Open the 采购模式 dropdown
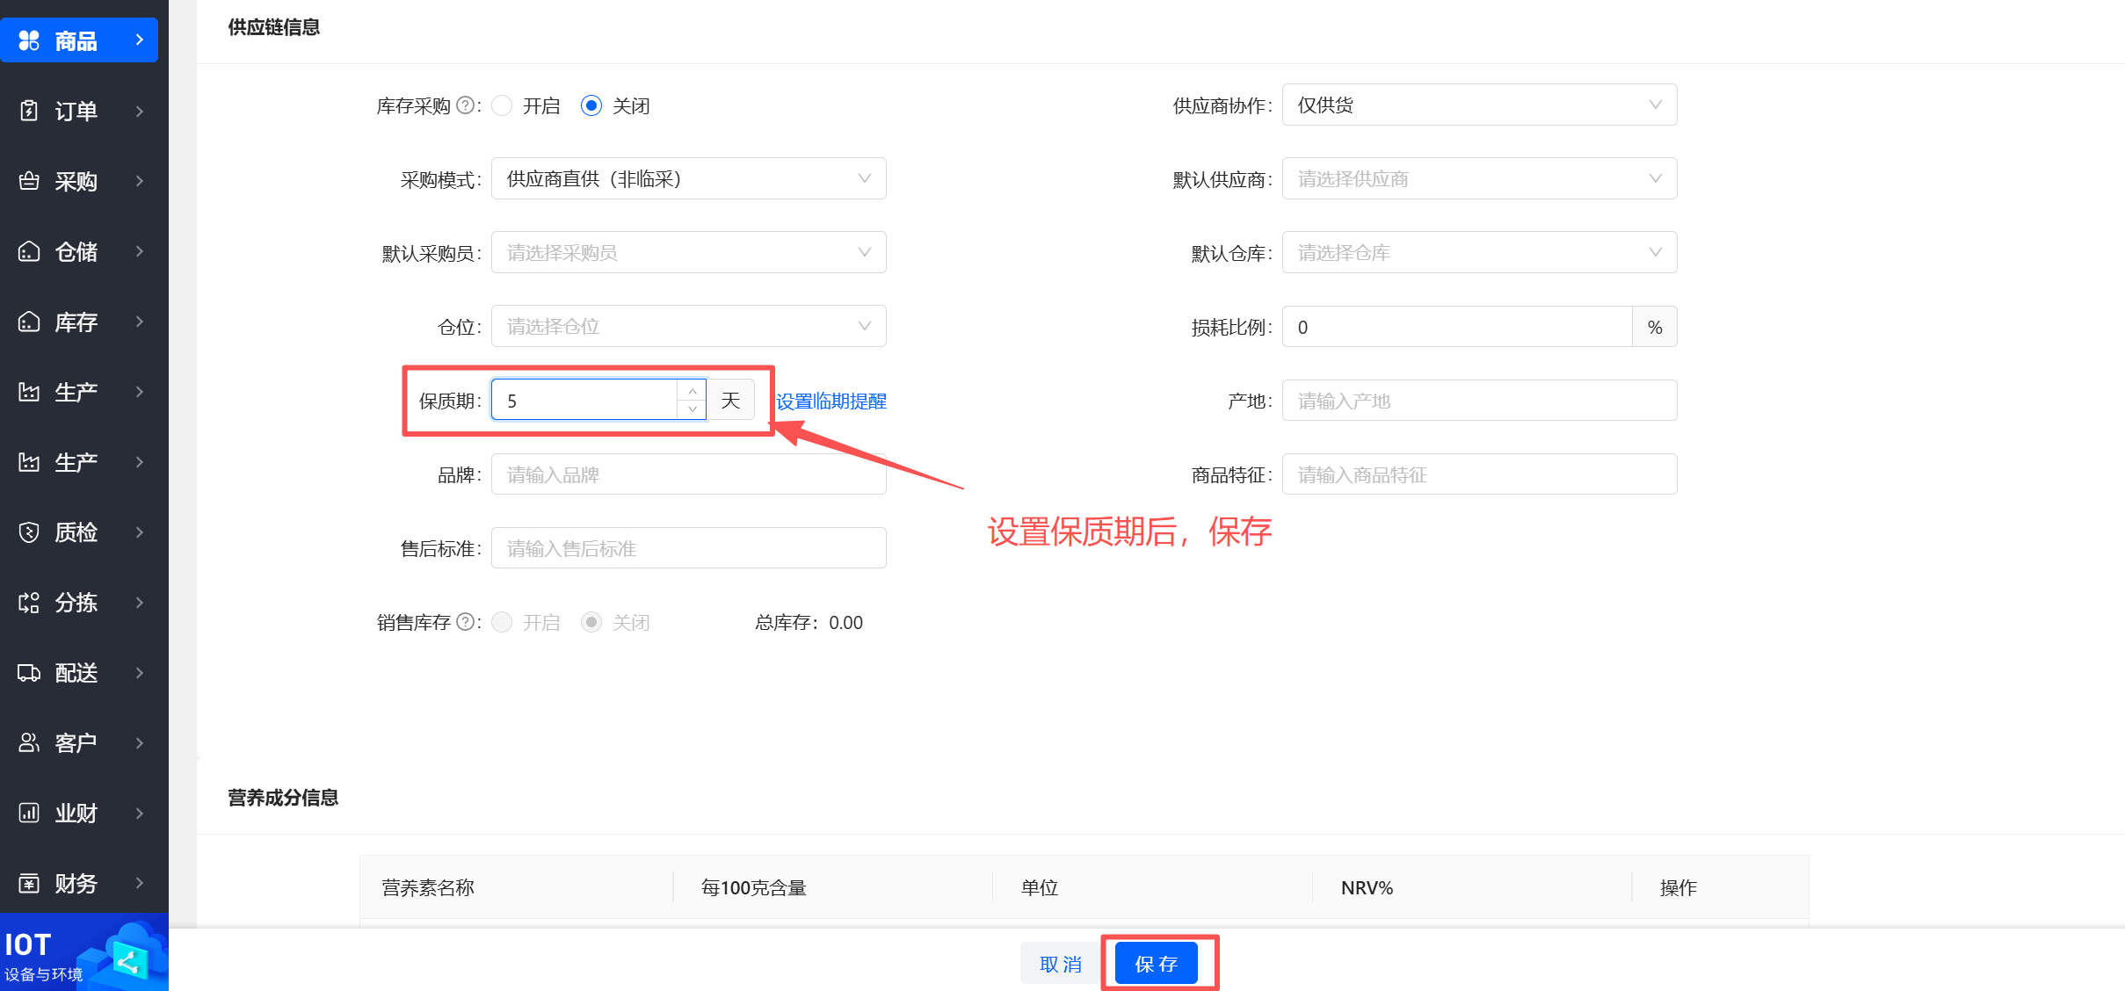This screenshot has width=2125, height=991. 688,179
